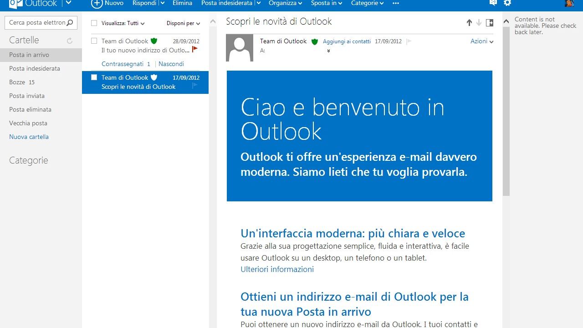Open the more options ellipsis menu
The height and width of the screenshot is (328, 583).
point(395,3)
